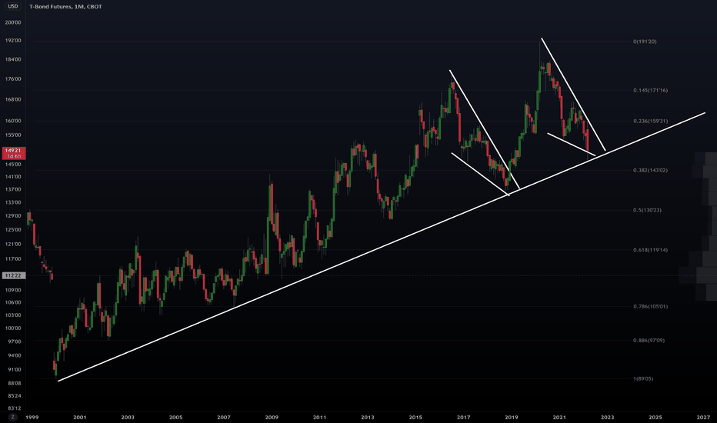Viewport: 717px width, 423px height.
Task: Click the 2001 time axis label
Action: (79, 418)
